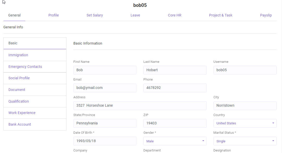Open the Document section
Image resolution: width=282 pixels, height=153 pixels.
point(17,90)
